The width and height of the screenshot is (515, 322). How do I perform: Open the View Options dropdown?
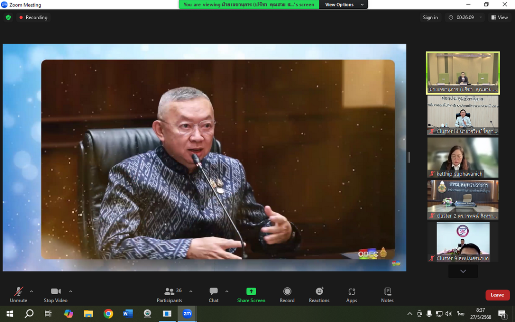click(x=344, y=4)
